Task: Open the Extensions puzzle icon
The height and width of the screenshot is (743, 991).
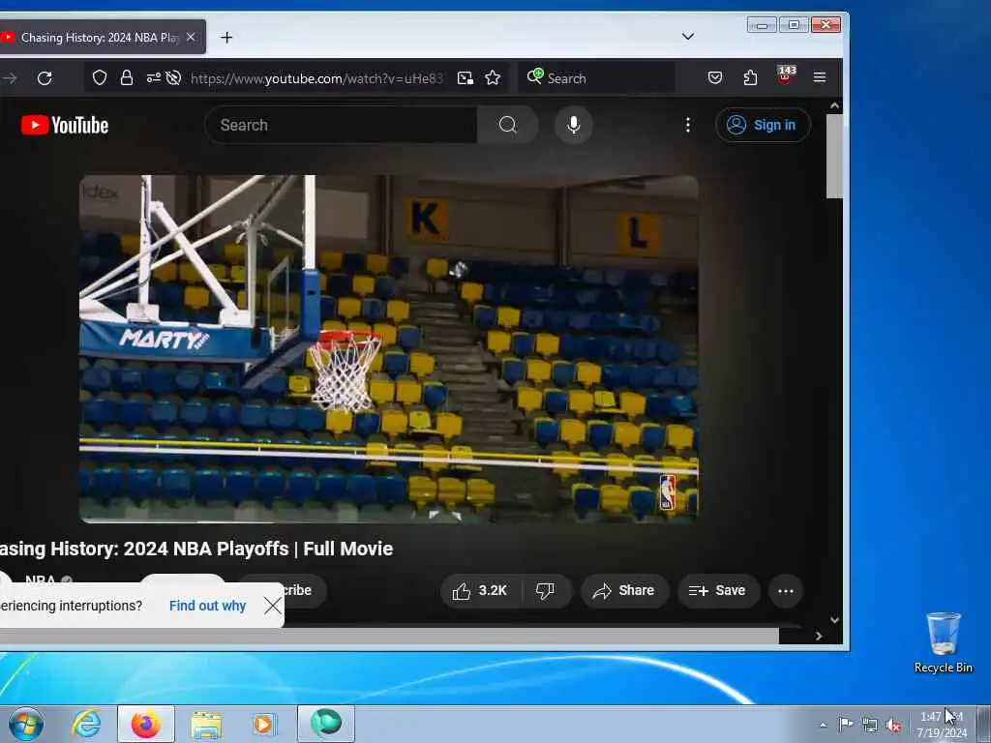Action: (750, 77)
